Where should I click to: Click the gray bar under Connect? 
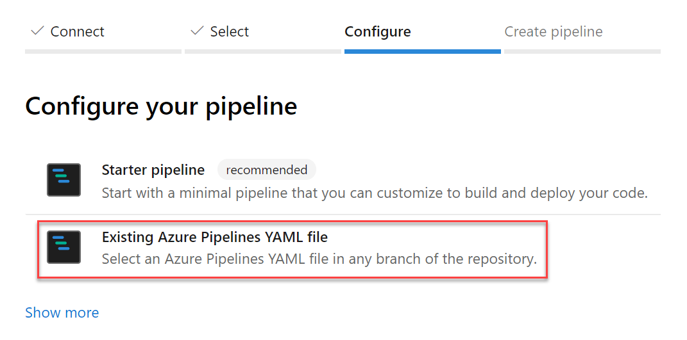coord(103,51)
